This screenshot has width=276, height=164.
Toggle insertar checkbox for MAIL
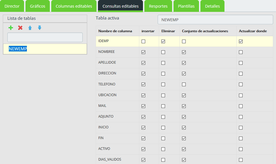click(x=144, y=106)
